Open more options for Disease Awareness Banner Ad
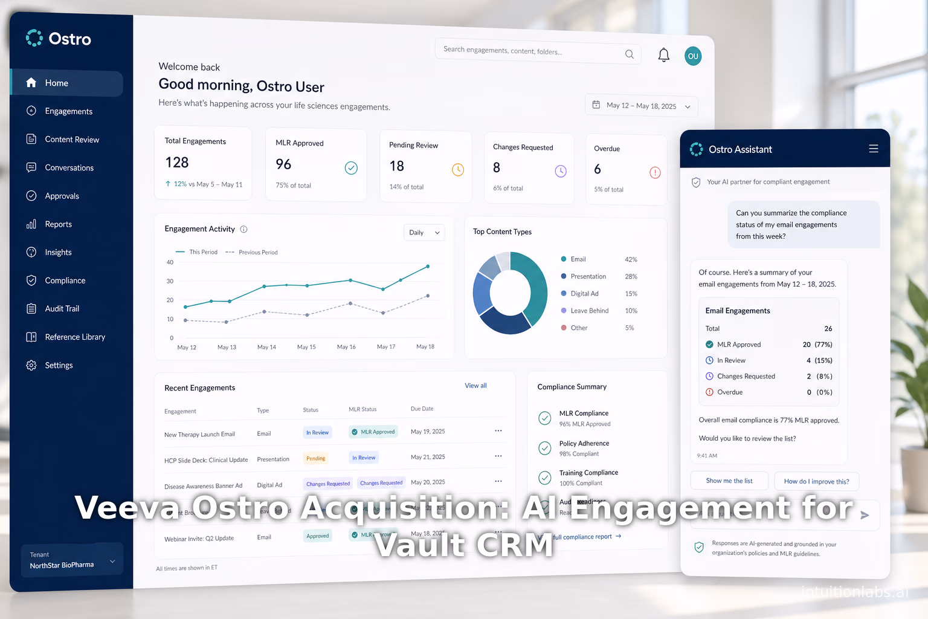Image resolution: width=928 pixels, height=619 pixels. pos(498,481)
